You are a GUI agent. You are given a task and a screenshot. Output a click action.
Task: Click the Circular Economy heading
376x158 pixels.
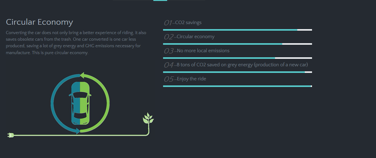39,22
